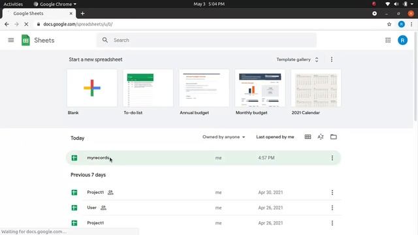The width and height of the screenshot is (418, 235).
Task: Click the green Sheets logo icon
Action: tap(25, 40)
